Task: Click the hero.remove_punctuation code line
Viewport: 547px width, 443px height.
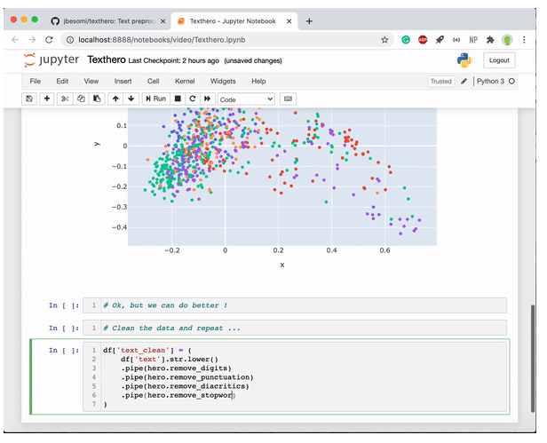Action: click(187, 377)
